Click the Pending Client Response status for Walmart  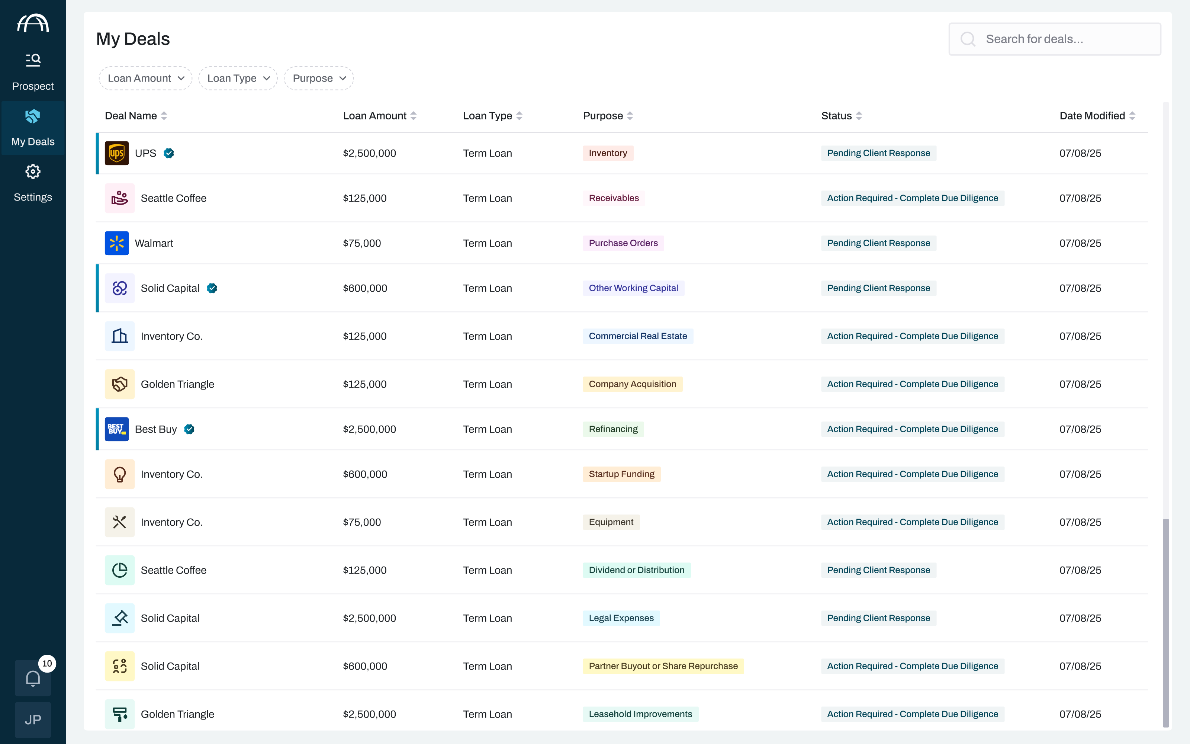pyautogui.click(x=878, y=243)
